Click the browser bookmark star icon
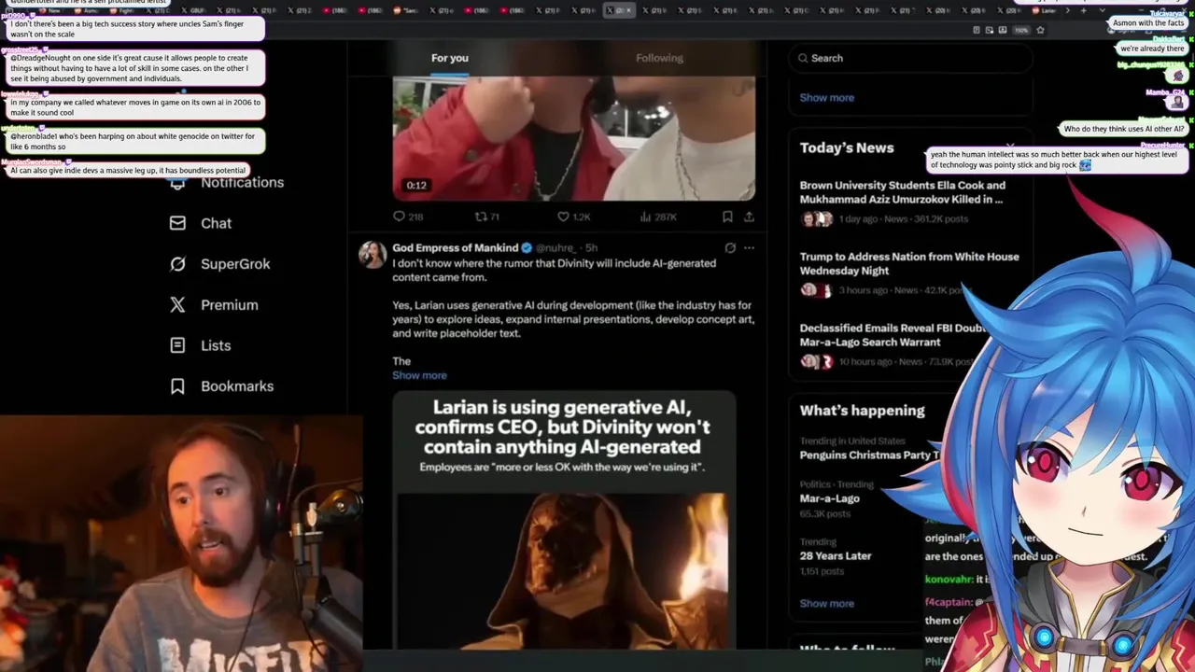 coord(1040,30)
